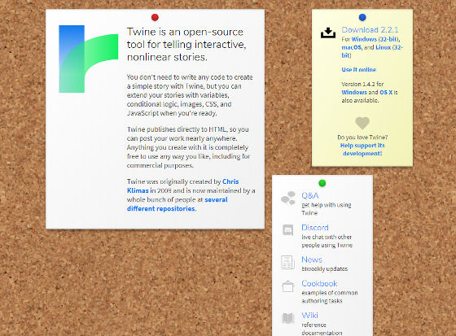Click the blue pushpin
Image resolution: width=456 pixels, height=336 pixels.
point(362,17)
